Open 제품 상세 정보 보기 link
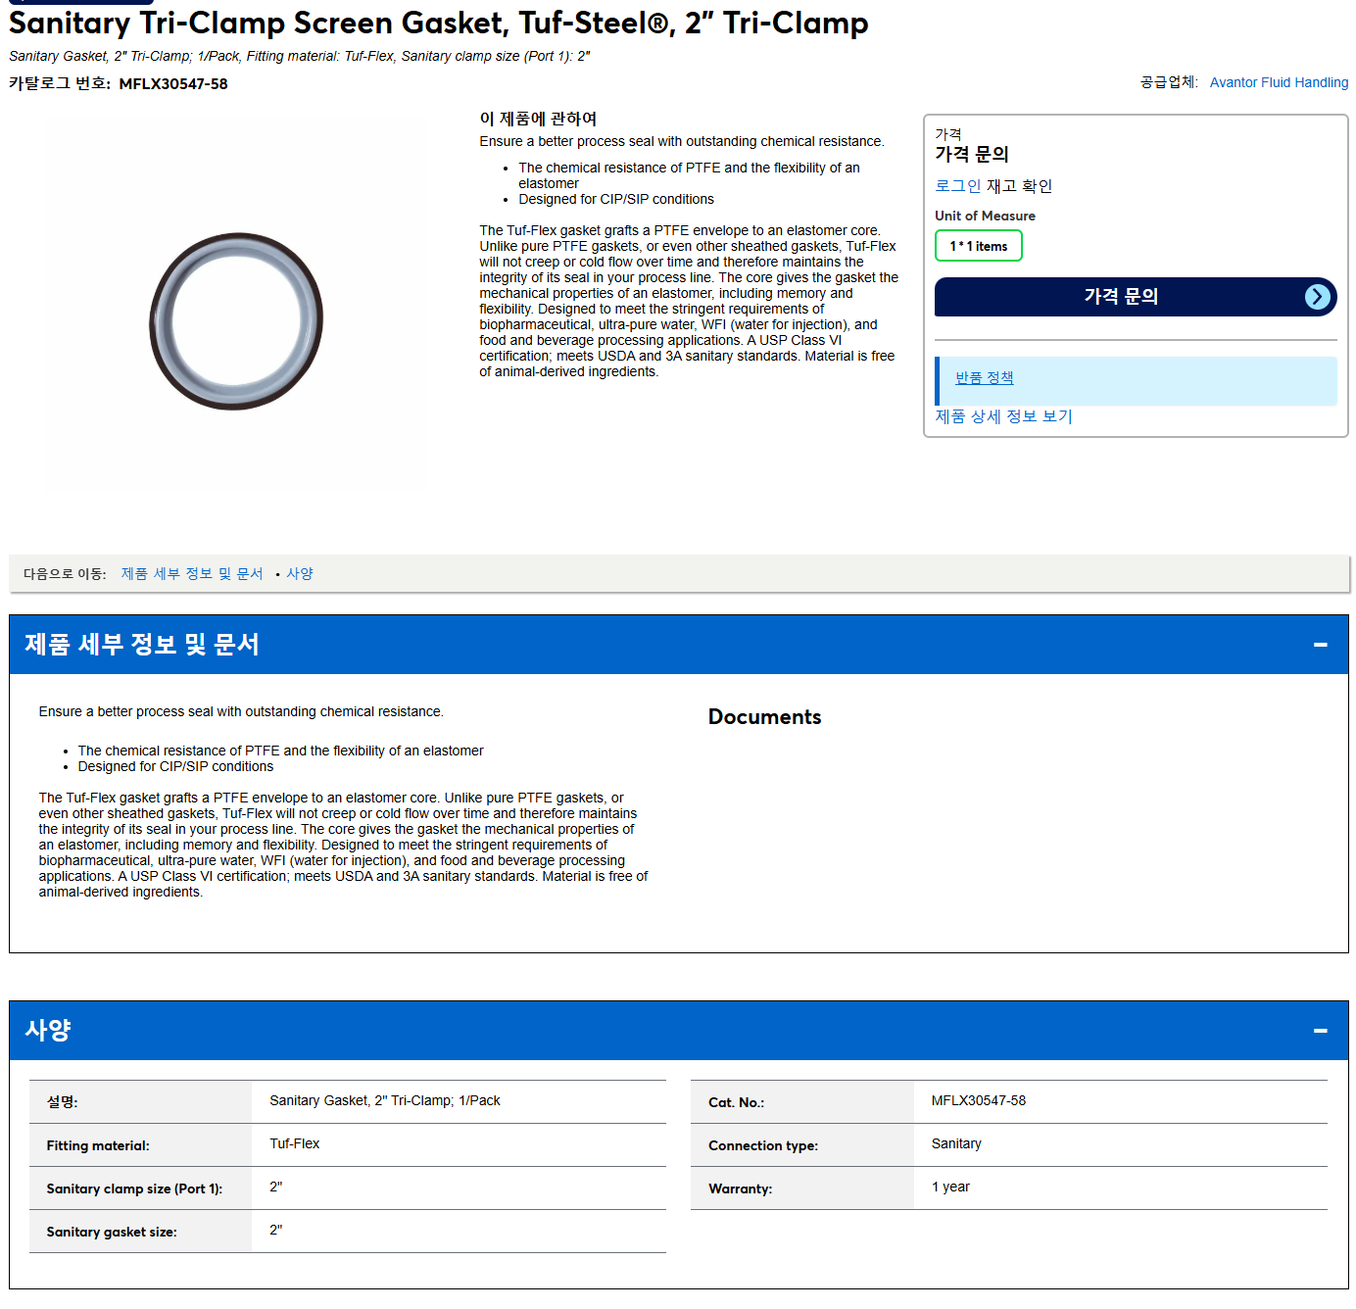 pyautogui.click(x=1003, y=416)
